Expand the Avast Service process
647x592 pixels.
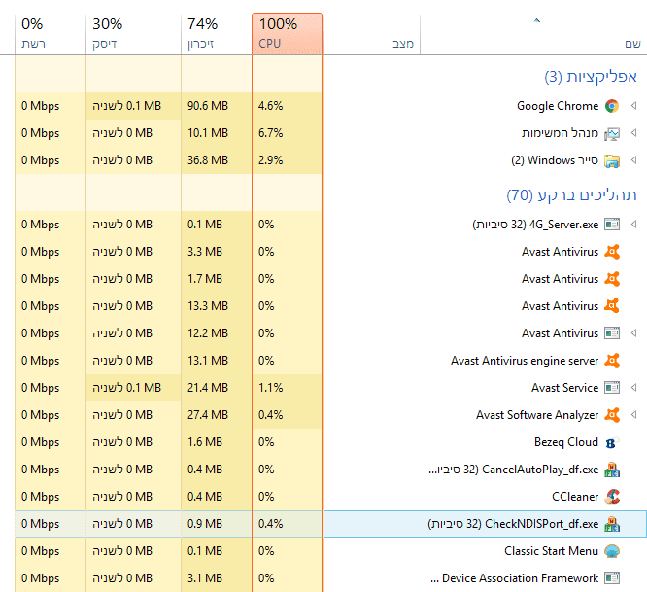(x=634, y=388)
